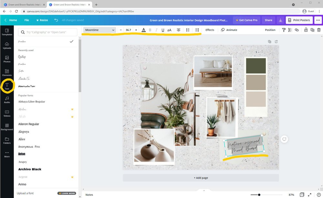Click the Animate icon in the toolbar
Image resolution: width=323 pixels, height=198 pixels.
coord(224,30)
